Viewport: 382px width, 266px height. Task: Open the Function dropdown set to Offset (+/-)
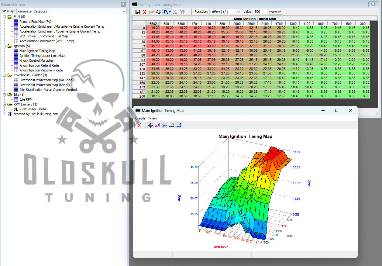(225, 12)
